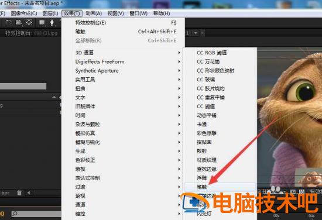
Task: Apply the CC 玻璃 effect
Action: click(x=220, y=80)
